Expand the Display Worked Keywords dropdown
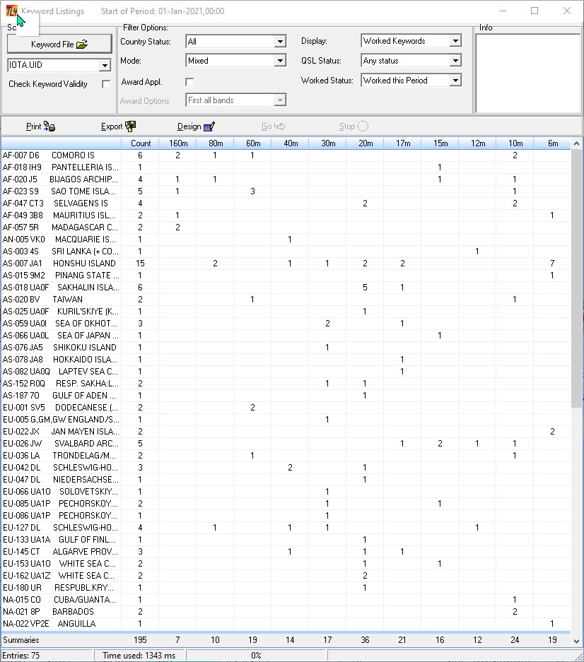584x662 pixels. point(455,41)
